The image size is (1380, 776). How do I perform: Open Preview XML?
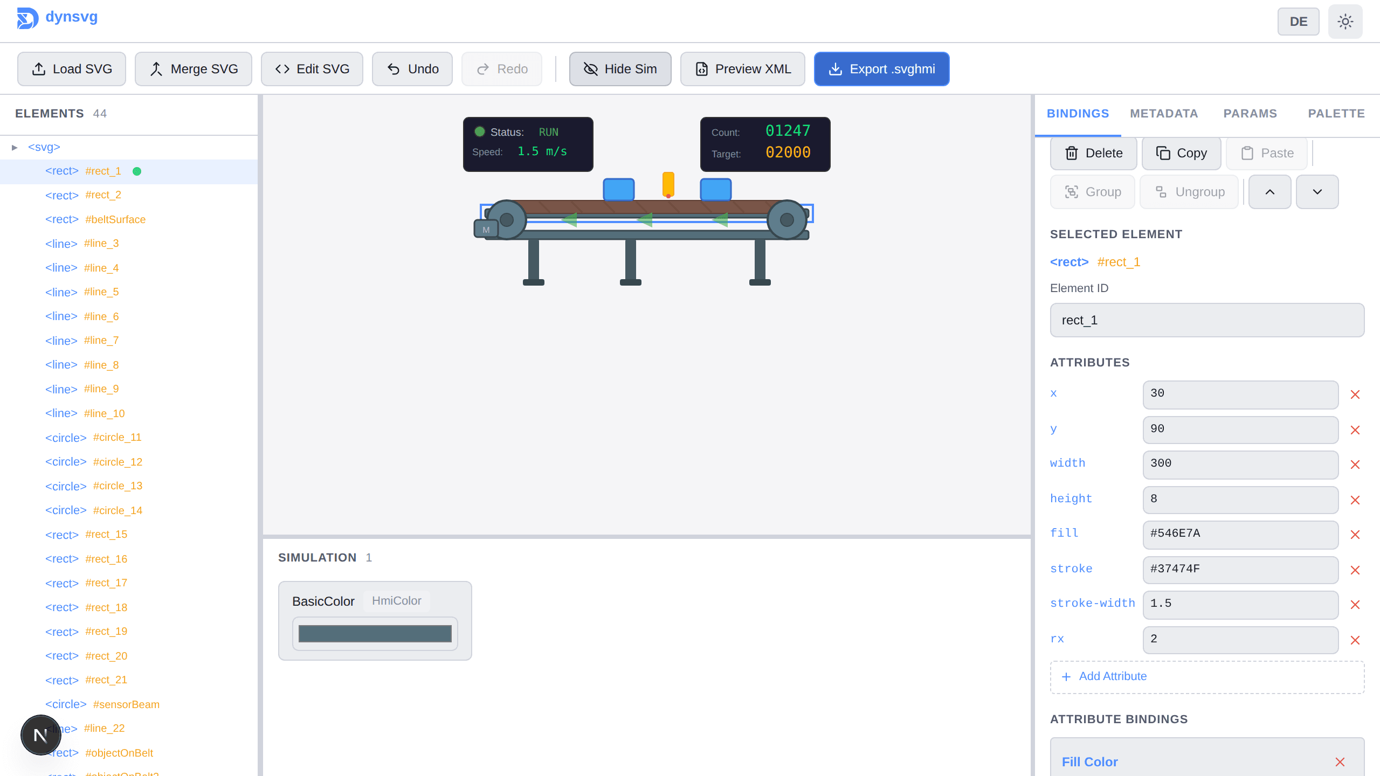point(742,68)
